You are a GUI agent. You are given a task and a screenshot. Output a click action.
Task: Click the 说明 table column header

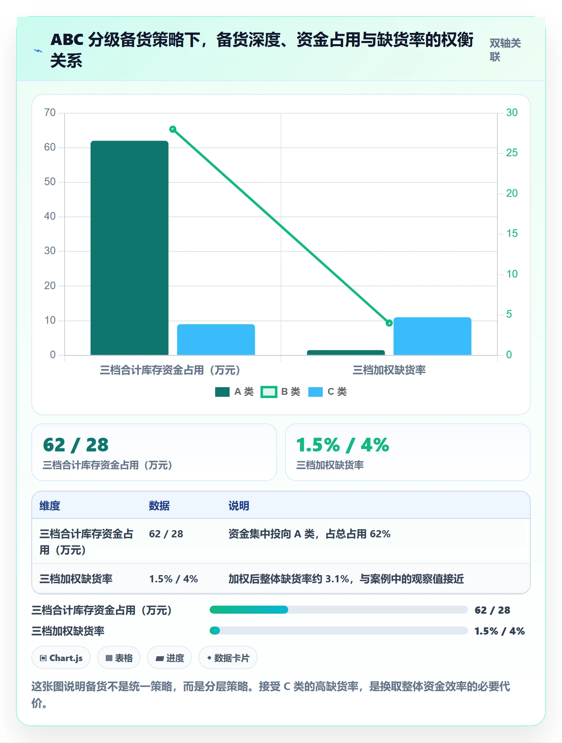[x=239, y=506]
